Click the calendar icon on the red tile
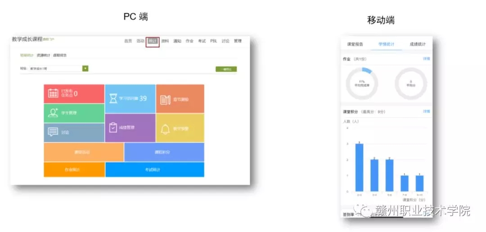Viewport: 486px width, 232px height. 54,93
